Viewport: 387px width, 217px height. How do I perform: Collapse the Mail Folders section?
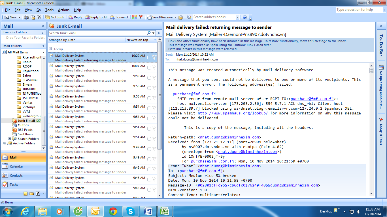tap(43, 46)
